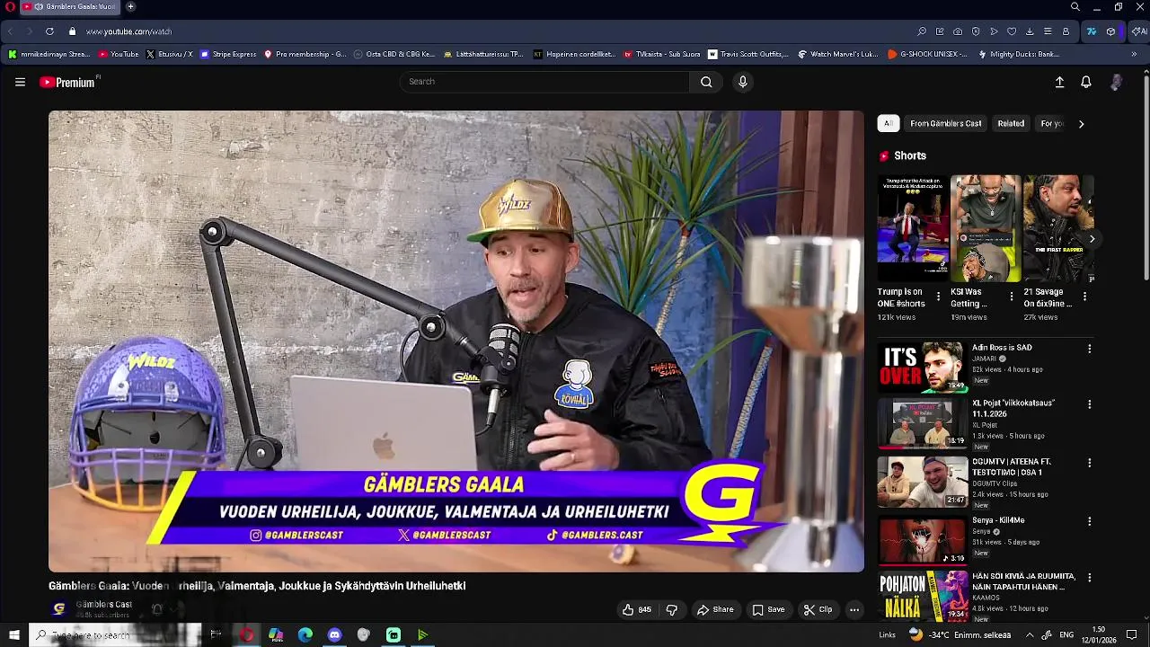Screen dimensions: 1150x647
Task: Dislike the video with thumbs-down icon
Action: tap(671, 609)
